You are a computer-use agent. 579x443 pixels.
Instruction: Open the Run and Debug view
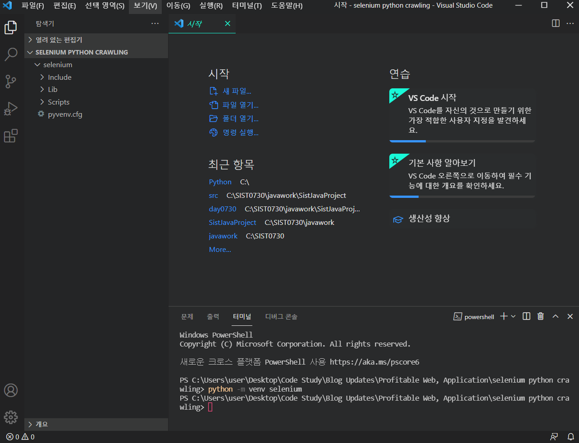[x=11, y=109]
